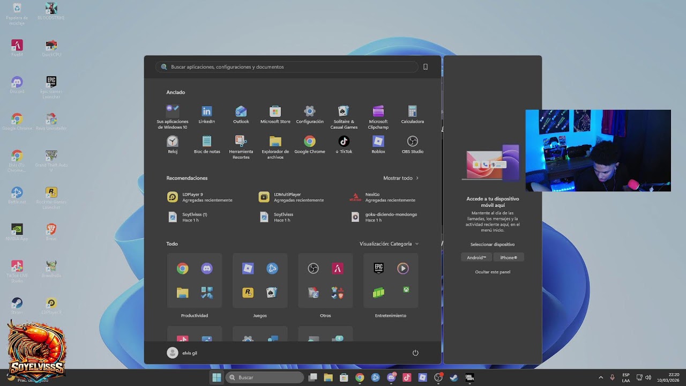
Task: Open the Windows Start button on taskbar
Action: coord(217,377)
